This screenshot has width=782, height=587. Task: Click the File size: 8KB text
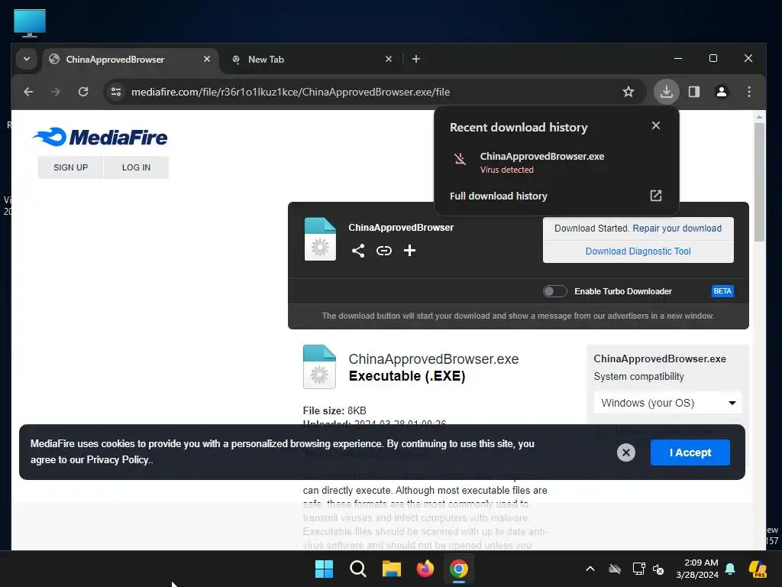tap(334, 410)
